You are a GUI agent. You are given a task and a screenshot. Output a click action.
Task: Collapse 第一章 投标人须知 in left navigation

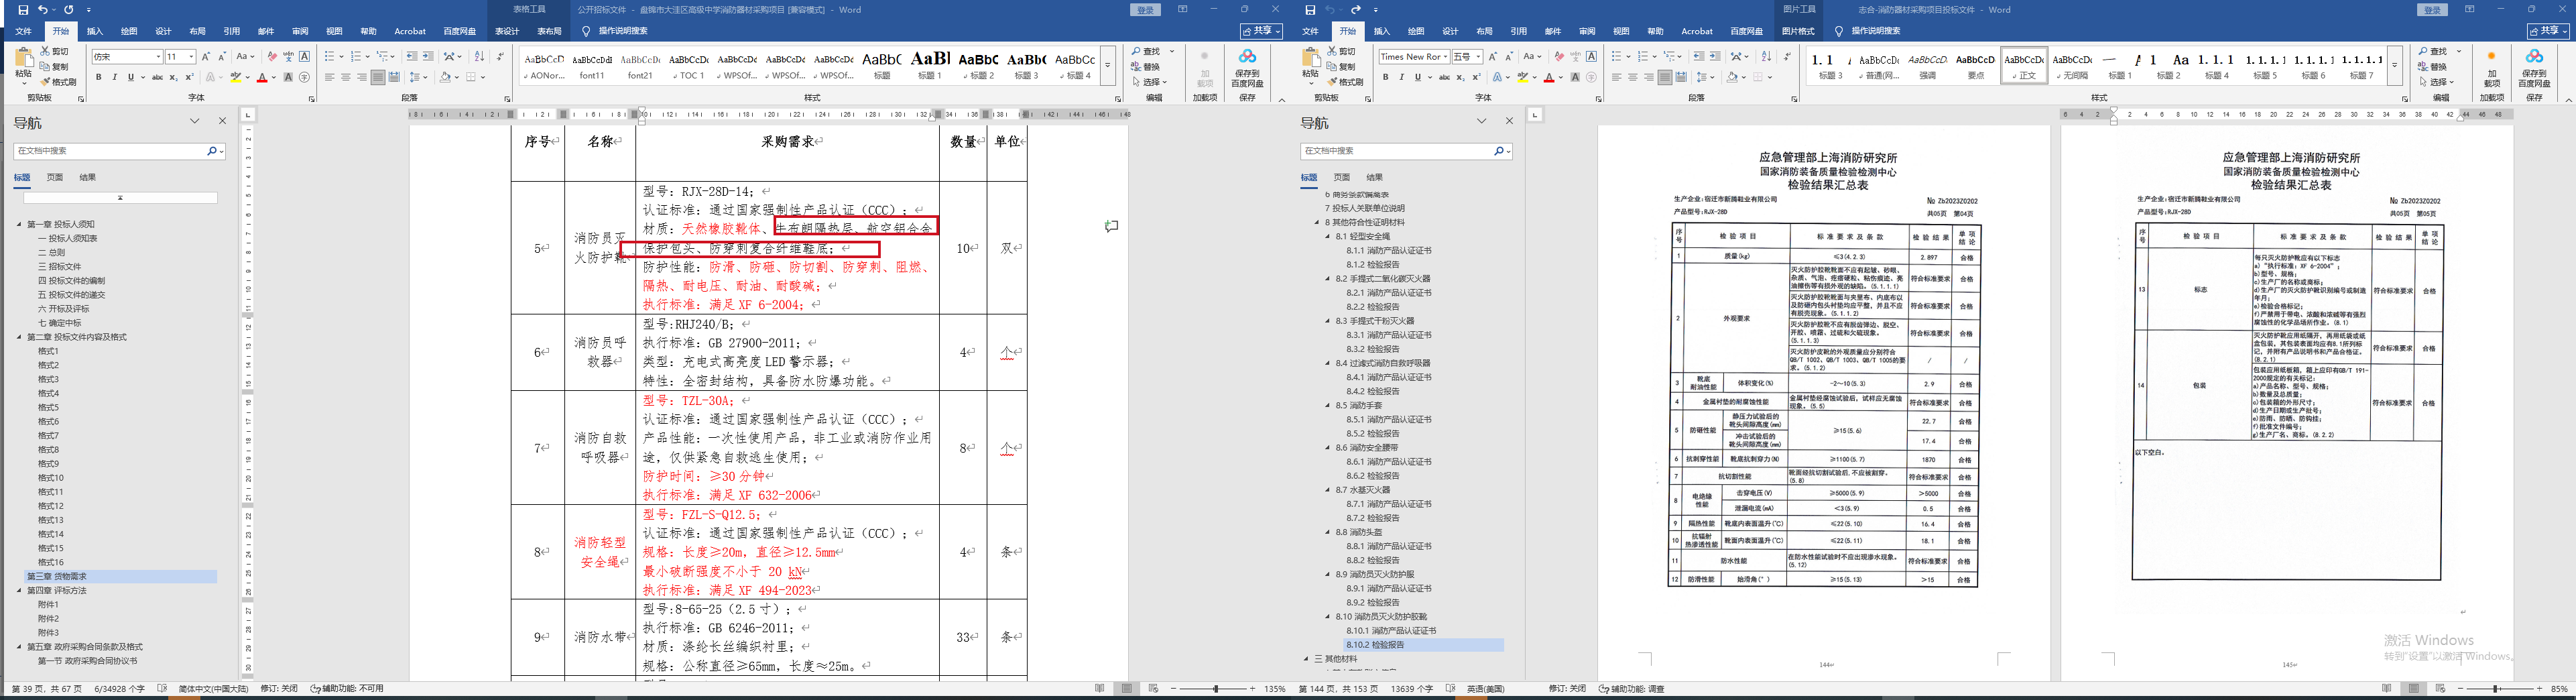click(19, 224)
